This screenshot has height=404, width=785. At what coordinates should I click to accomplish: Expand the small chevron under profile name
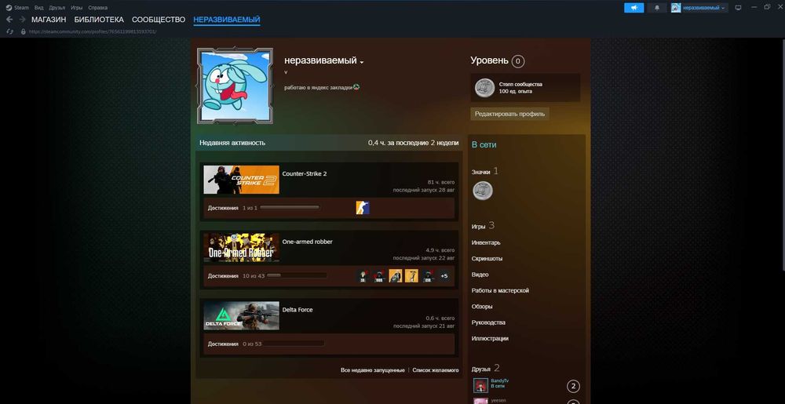tap(286, 72)
